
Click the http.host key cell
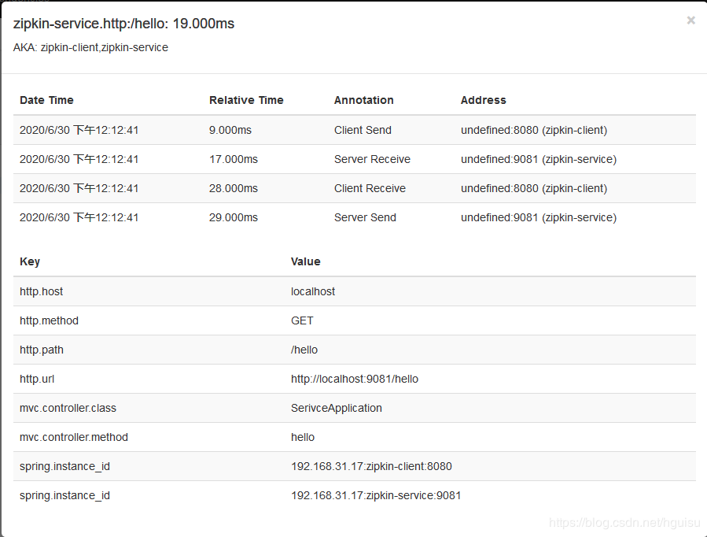(42, 291)
